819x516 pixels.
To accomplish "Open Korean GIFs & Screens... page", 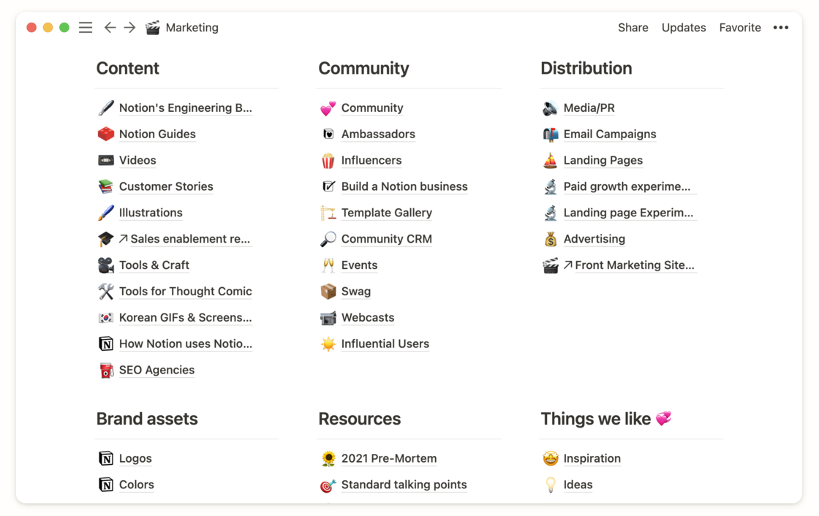I will coord(186,317).
